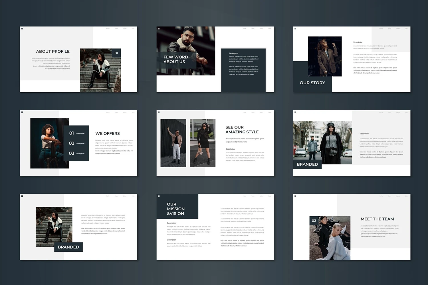Select the 01 Description item in We Offers
Viewport: 428px width, 285px height.
click(x=76, y=133)
